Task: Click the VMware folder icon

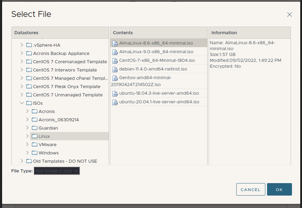Action: coord(35,145)
